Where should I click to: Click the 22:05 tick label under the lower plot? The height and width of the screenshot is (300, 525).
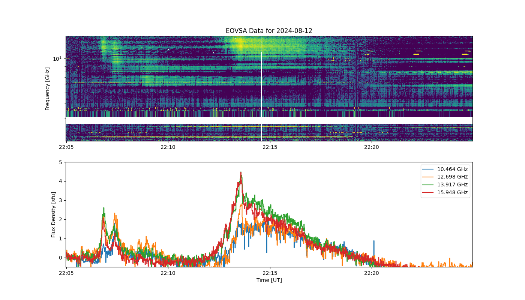[66, 273]
